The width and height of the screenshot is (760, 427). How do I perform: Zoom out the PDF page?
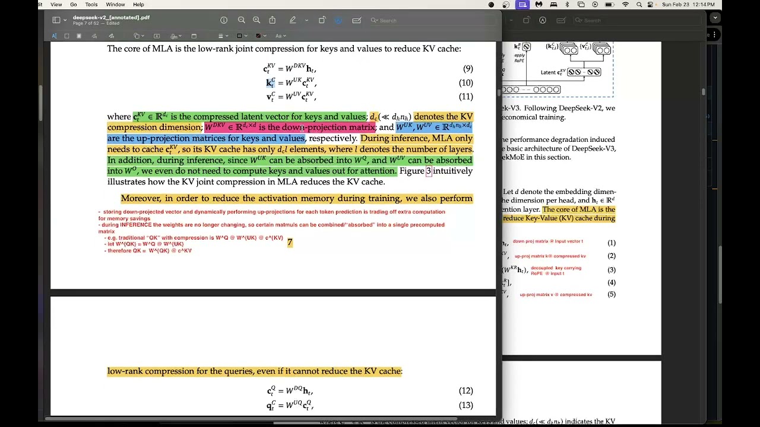[242, 20]
